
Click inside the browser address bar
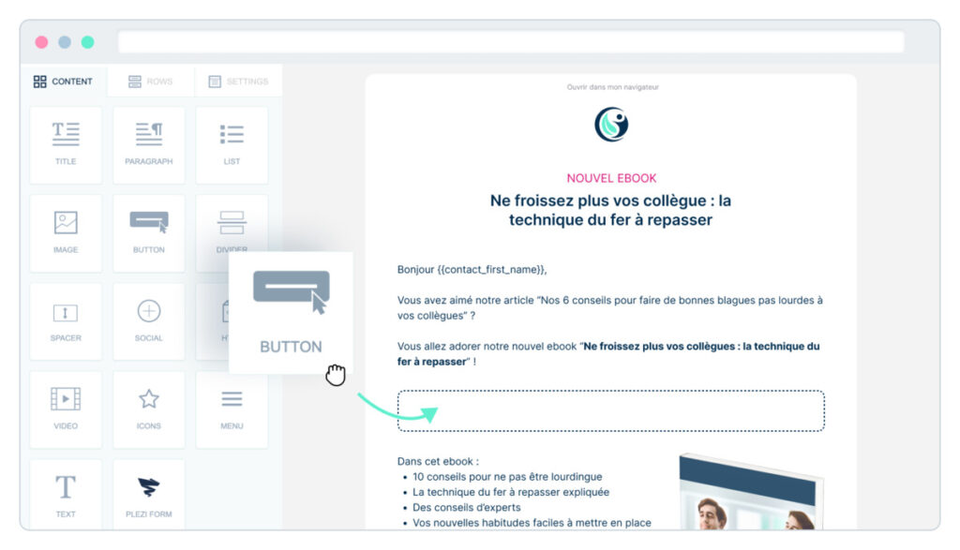(511, 41)
